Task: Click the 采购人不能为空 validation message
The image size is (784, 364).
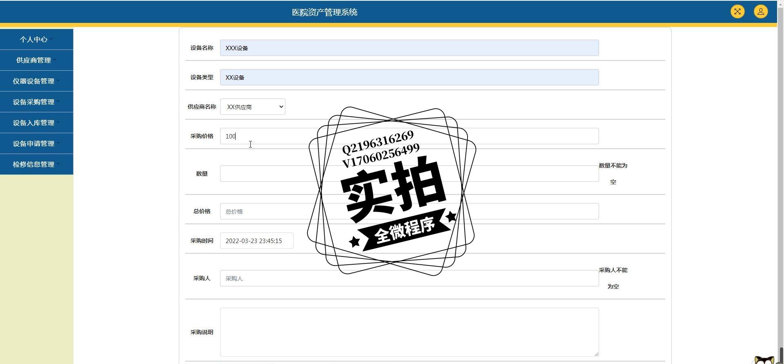Action: point(613,278)
